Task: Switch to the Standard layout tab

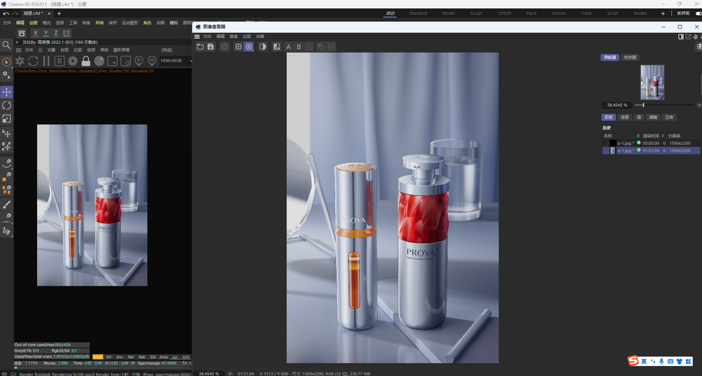Action: point(418,13)
